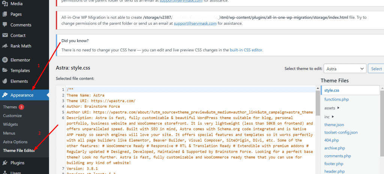
Task: Click the Elements leaf icon
Action: (5, 81)
